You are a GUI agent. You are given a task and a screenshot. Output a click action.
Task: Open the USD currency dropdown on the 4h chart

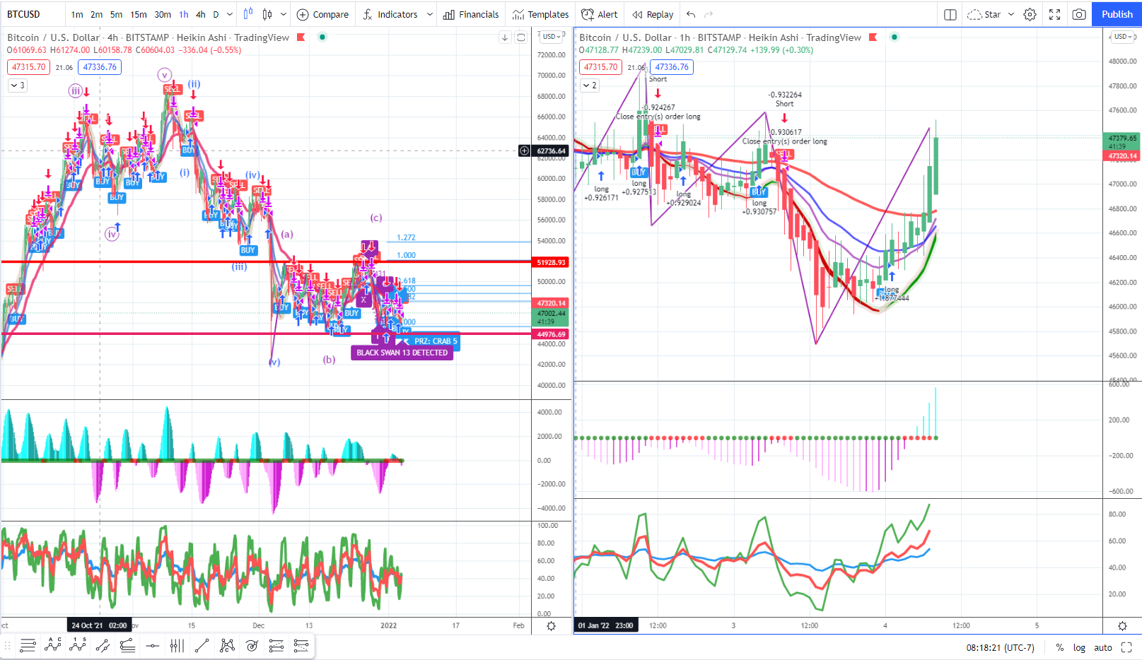tap(552, 36)
